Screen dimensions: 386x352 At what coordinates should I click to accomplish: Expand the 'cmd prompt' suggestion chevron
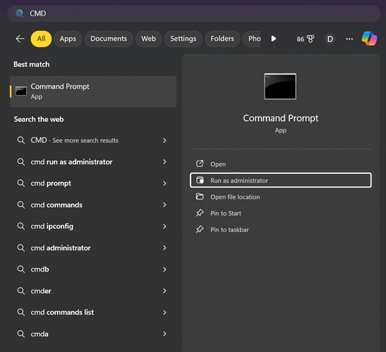pyautogui.click(x=165, y=183)
